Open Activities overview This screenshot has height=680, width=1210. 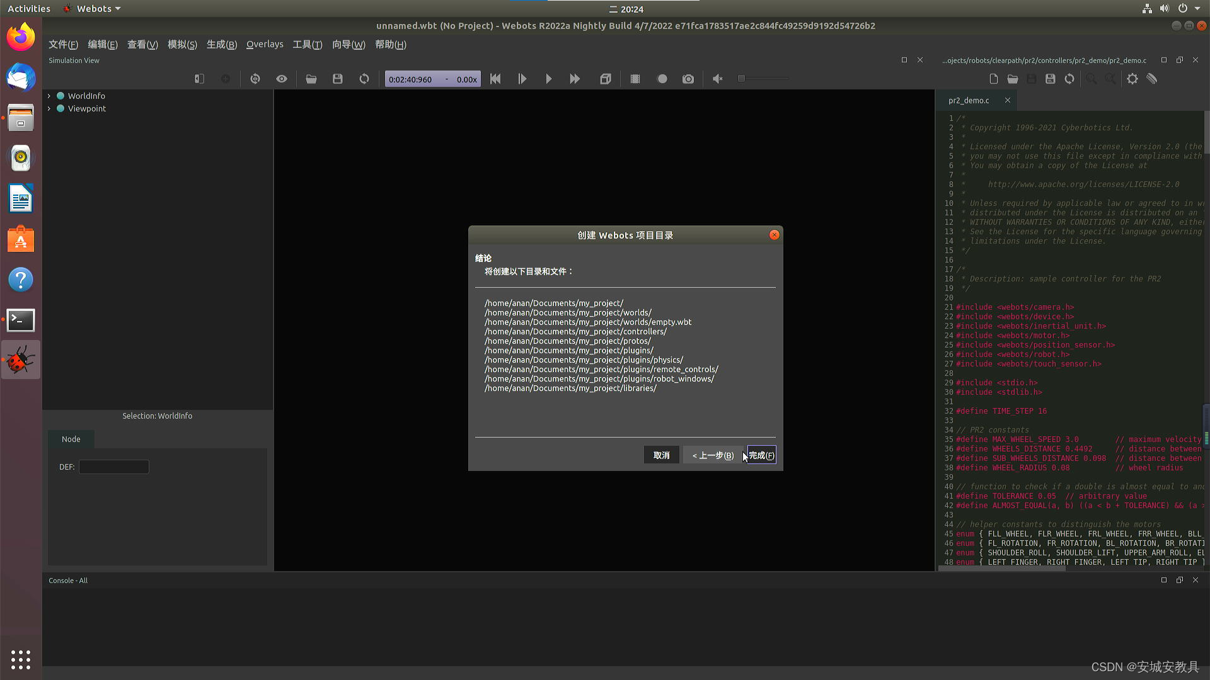click(x=29, y=9)
